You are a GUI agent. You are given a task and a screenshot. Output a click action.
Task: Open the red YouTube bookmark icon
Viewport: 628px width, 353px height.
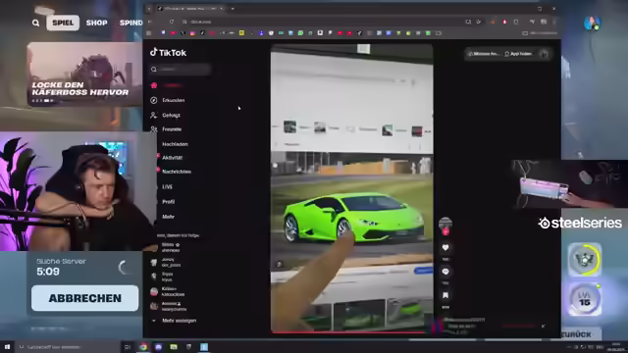[x=173, y=33]
